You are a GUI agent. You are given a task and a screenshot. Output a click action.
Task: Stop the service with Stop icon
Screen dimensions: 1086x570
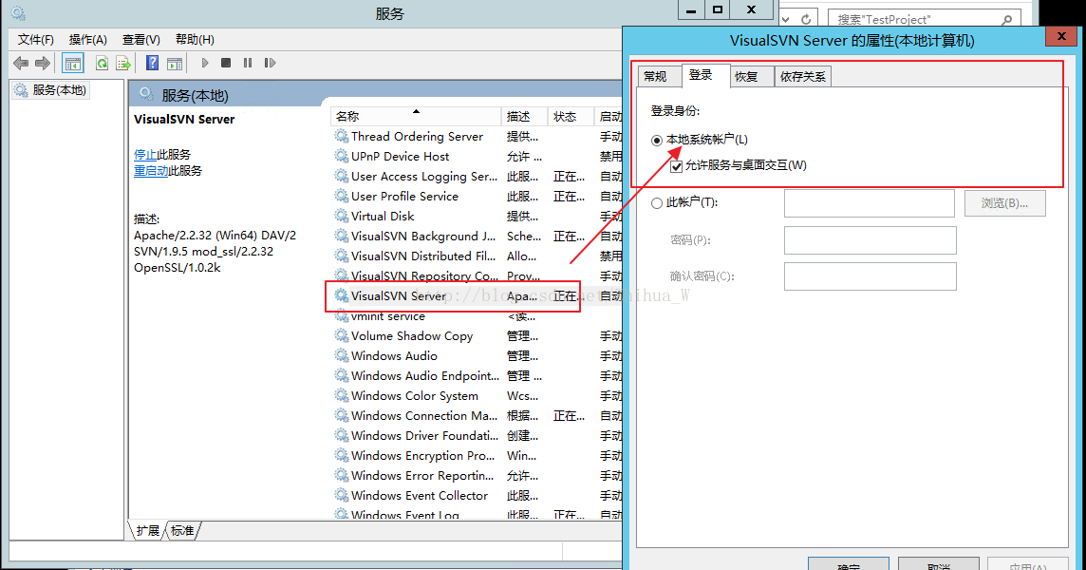[226, 63]
